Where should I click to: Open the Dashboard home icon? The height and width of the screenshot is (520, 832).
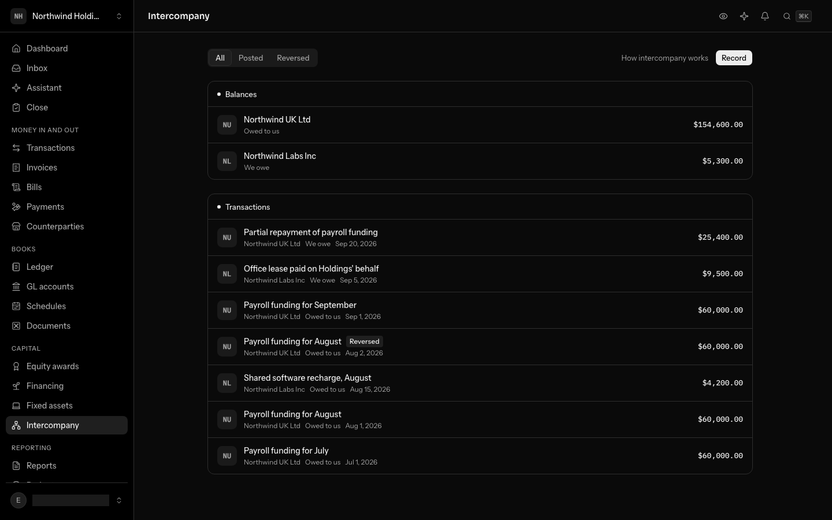pyautogui.click(x=16, y=49)
